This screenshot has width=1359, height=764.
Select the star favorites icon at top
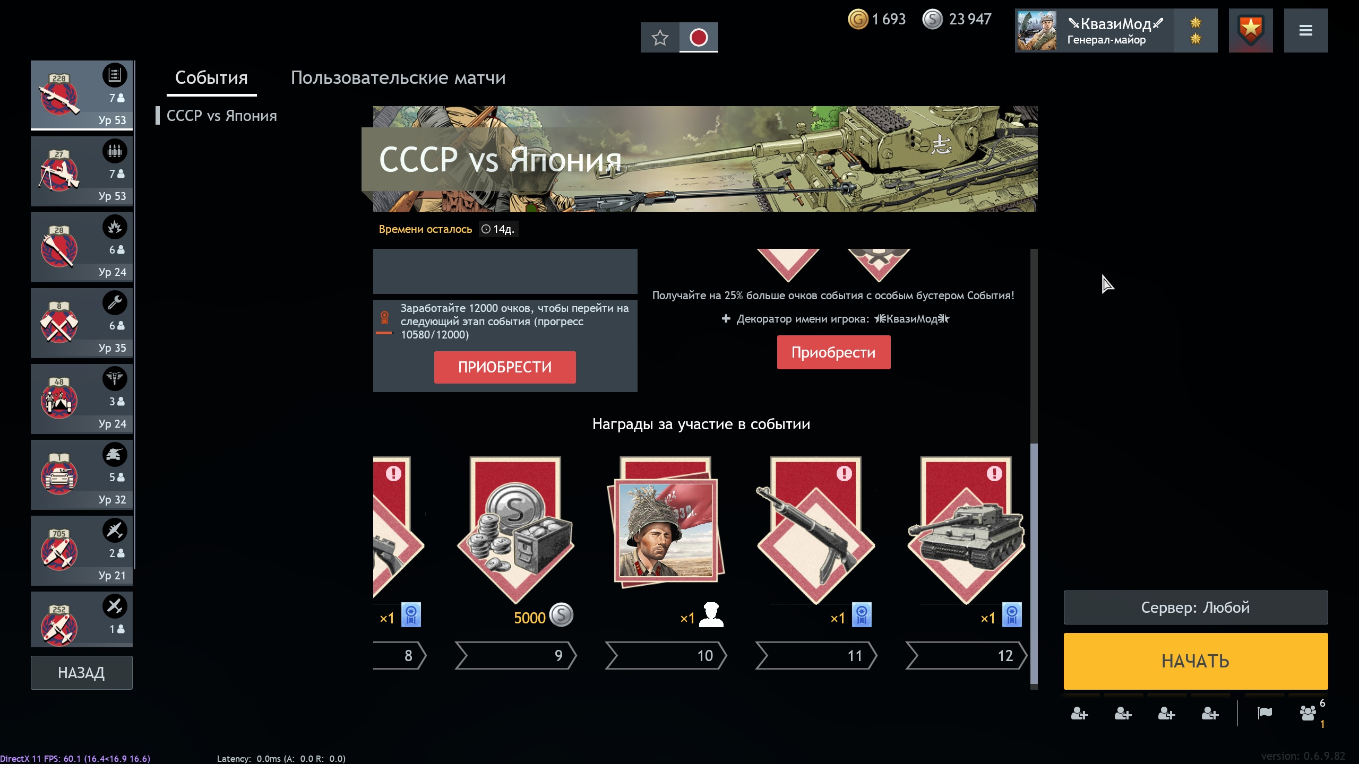pyautogui.click(x=660, y=37)
